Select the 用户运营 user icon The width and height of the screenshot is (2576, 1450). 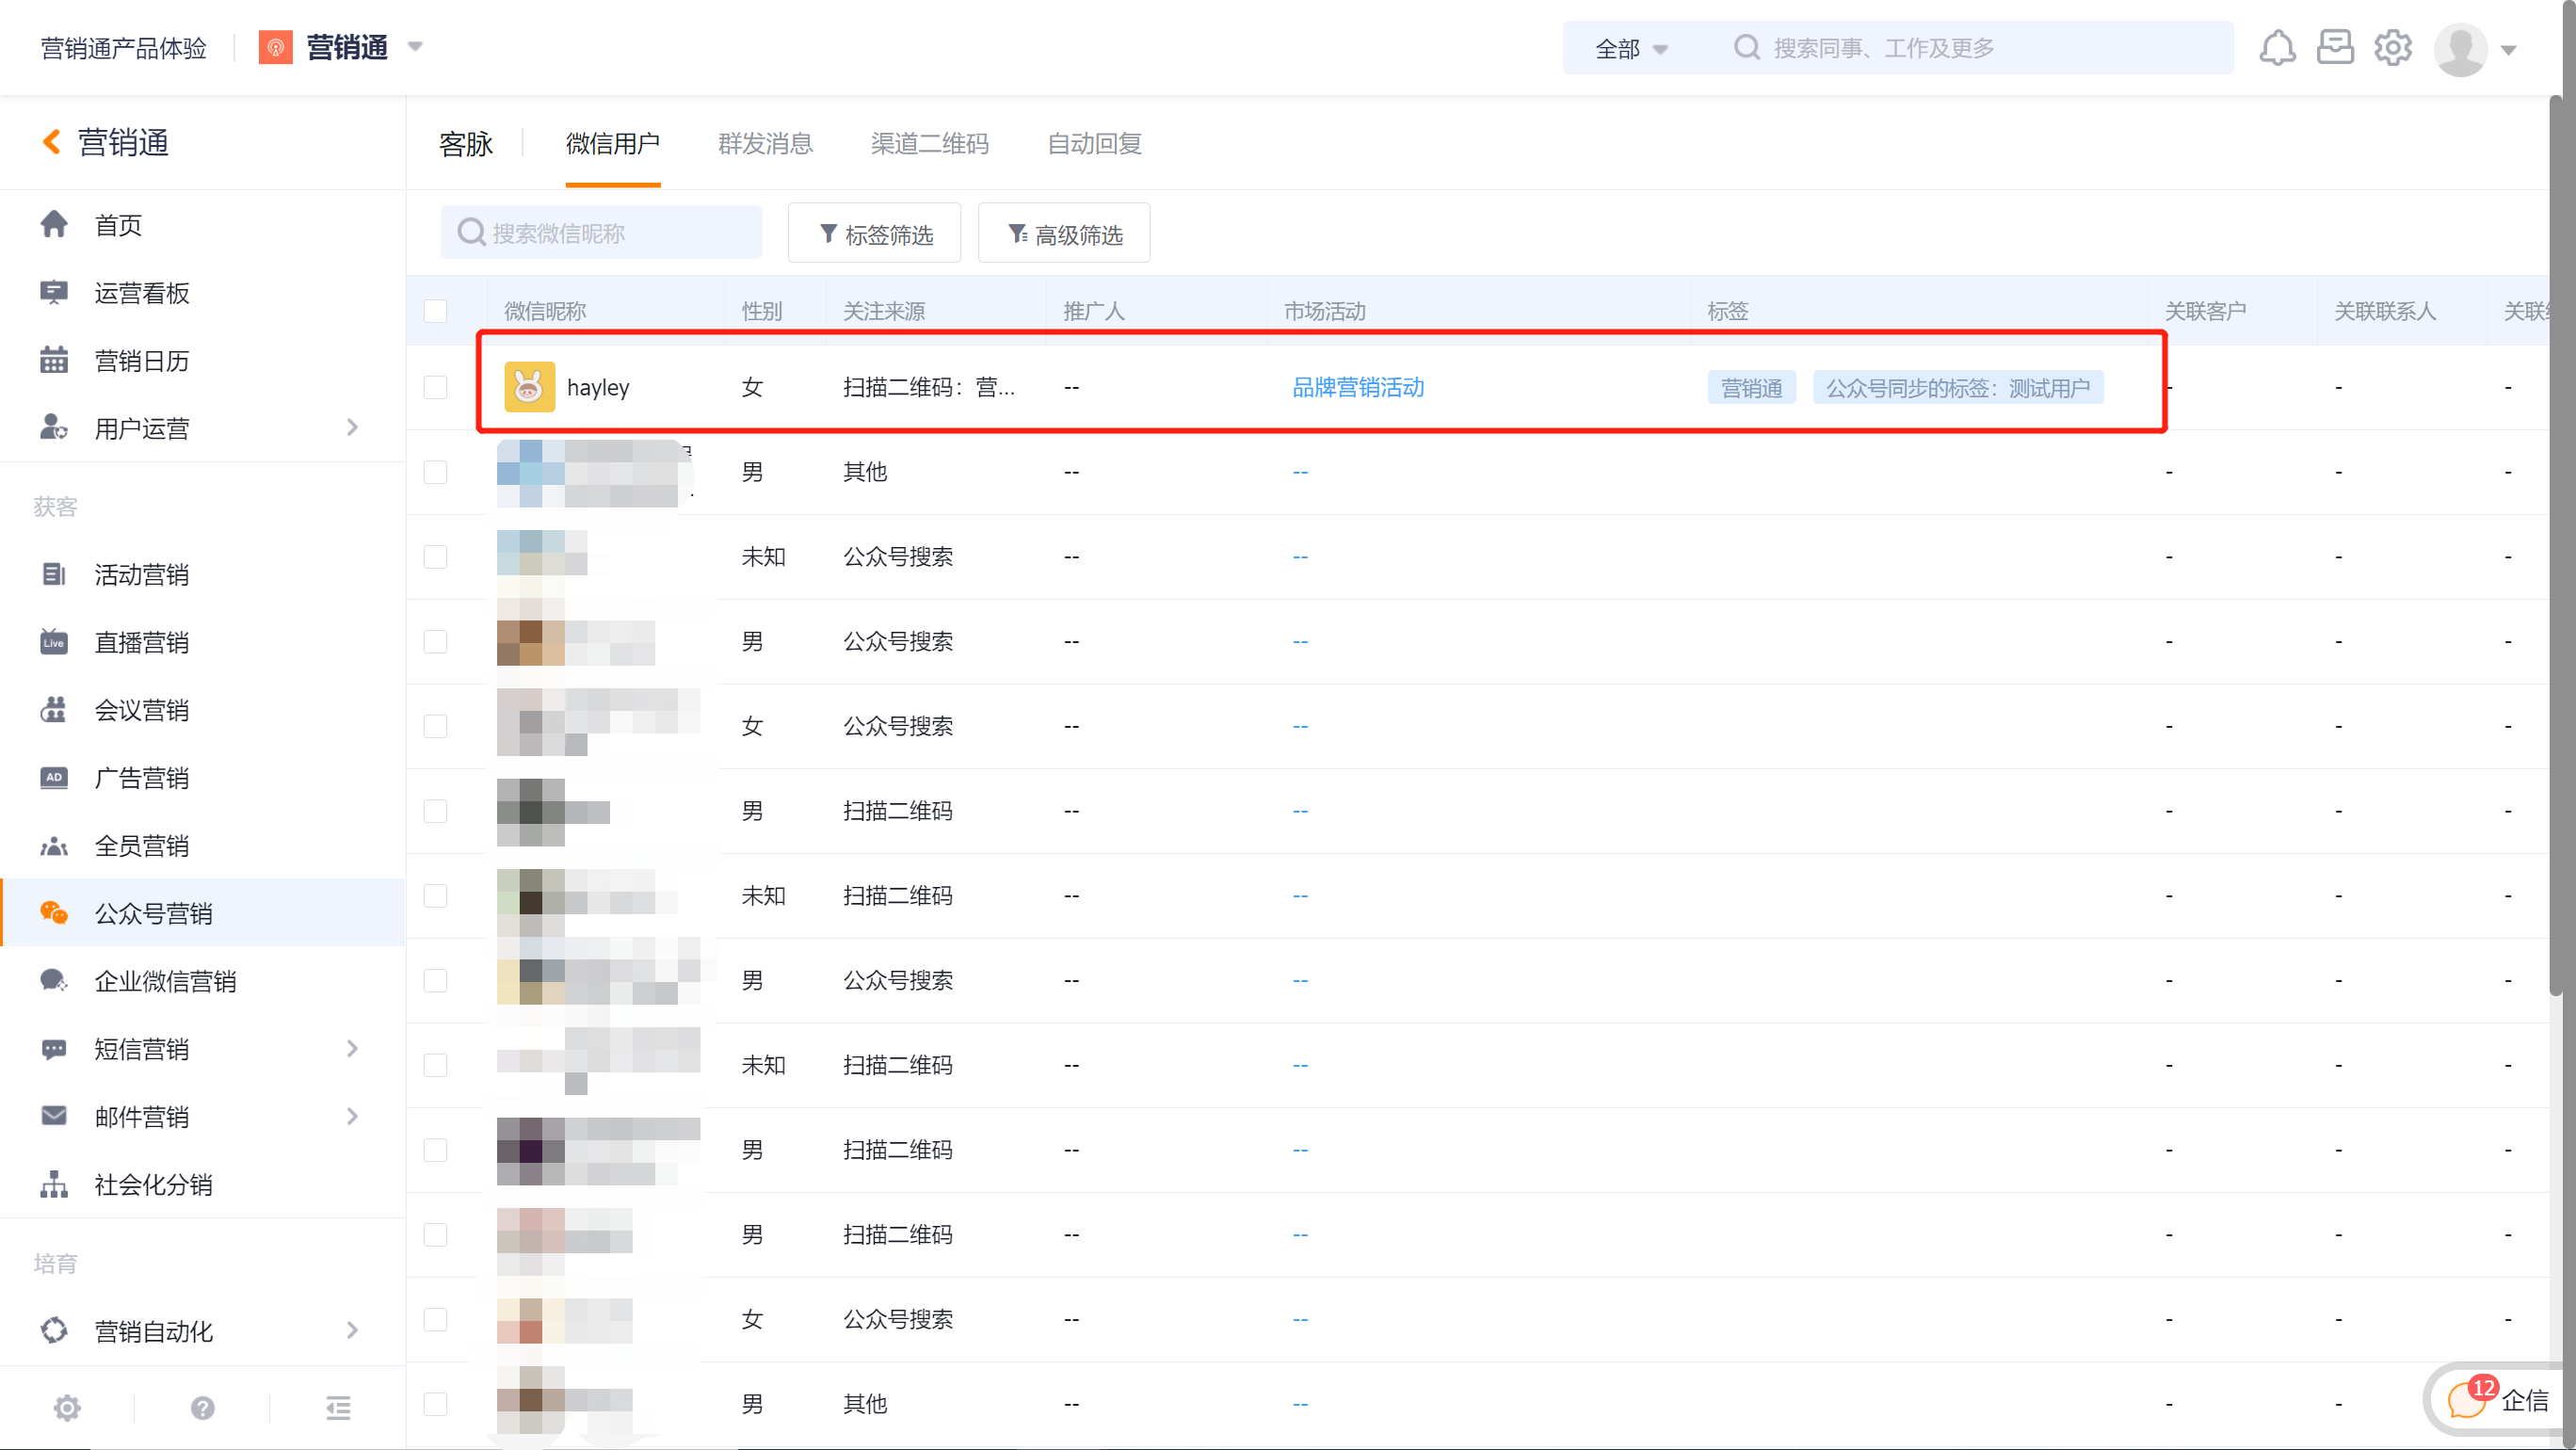(54, 428)
